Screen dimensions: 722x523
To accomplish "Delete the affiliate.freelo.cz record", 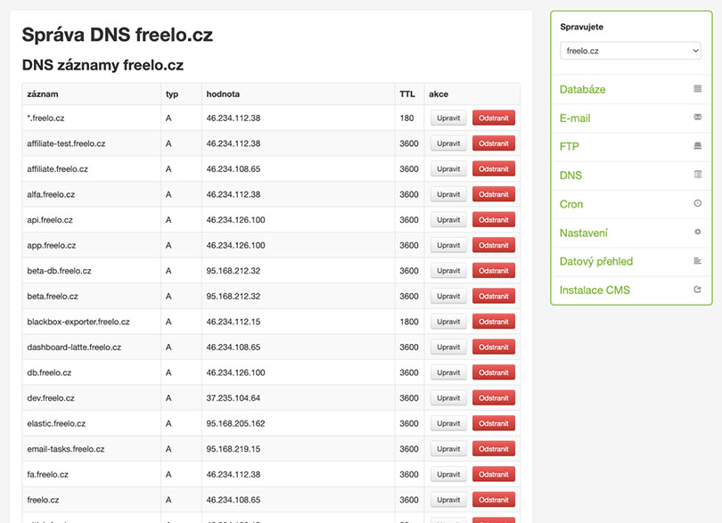I will [494, 169].
